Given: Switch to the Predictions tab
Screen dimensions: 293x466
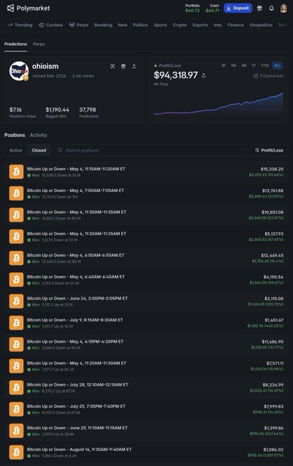Looking at the screenshot, I should 16,44.
